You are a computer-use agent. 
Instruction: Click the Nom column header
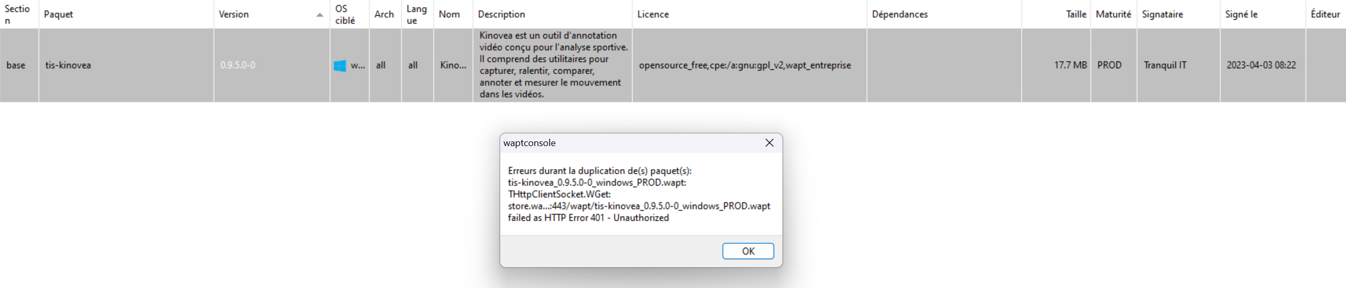pos(453,14)
